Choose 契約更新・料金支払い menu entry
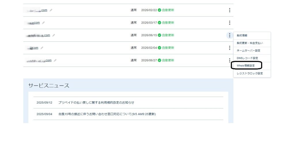 [250, 43]
